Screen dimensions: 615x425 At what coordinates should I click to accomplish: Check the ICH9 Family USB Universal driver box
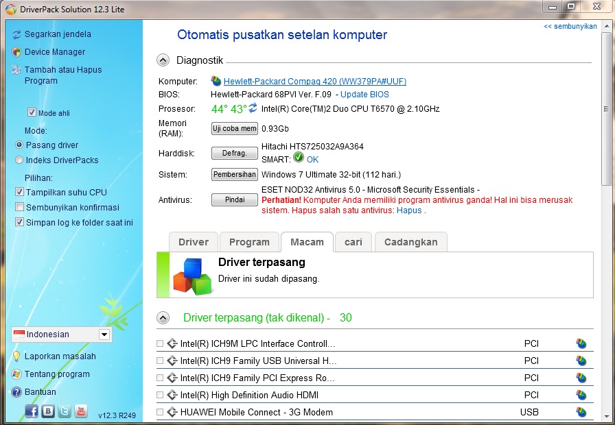160,361
